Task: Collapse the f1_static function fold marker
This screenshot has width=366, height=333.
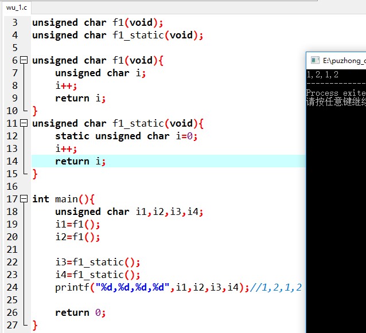Action: (24, 123)
